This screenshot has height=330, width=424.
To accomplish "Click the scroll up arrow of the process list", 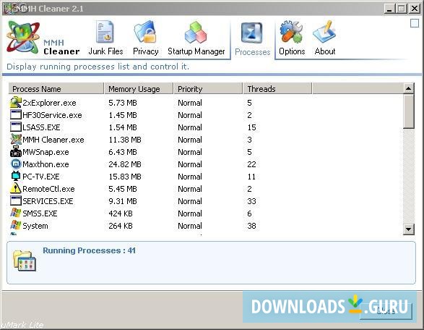I will click(408, 88).
